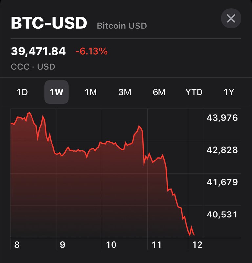Click the 40,531 price axis label

click(x=222, y=215)
